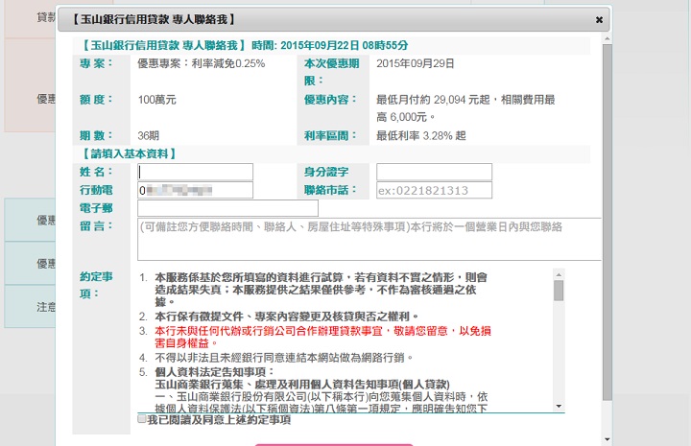The height and width of the screenshot is (446, 691).
Task: Click the timestamp 時間: 2015年09月22日 08時55分
Action: [x=329, y=45]
